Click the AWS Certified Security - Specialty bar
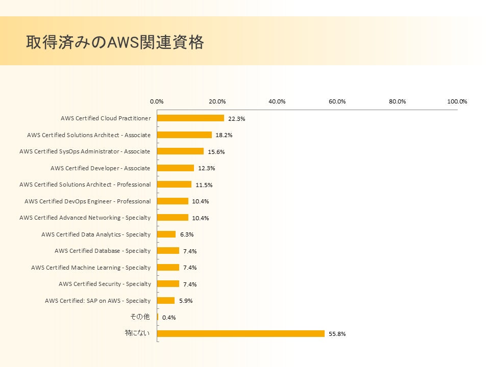490x367 pixels. coord(168,284)
